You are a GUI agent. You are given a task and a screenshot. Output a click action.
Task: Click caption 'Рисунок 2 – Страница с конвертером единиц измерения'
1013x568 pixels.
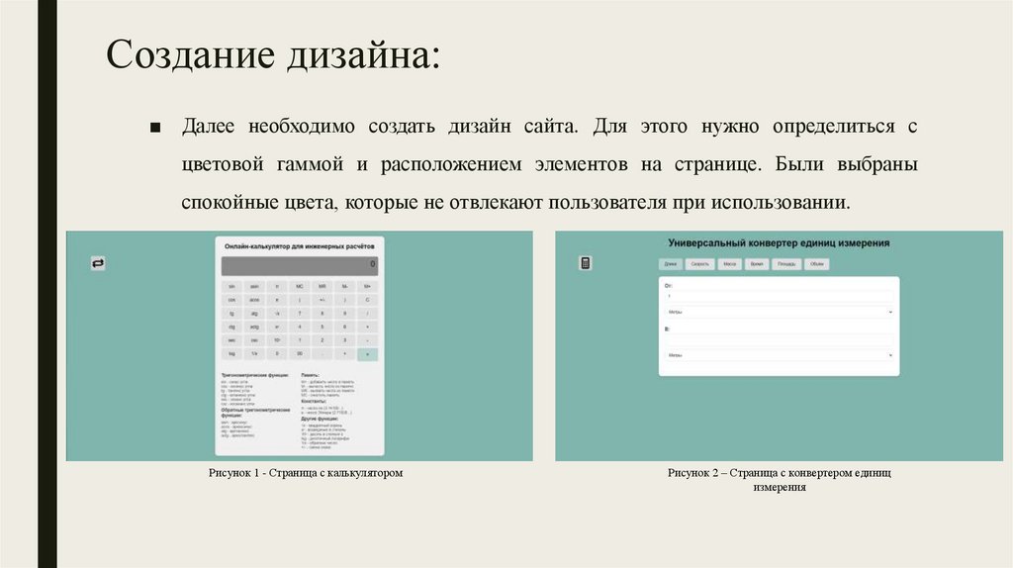click(x=780, y=480)
